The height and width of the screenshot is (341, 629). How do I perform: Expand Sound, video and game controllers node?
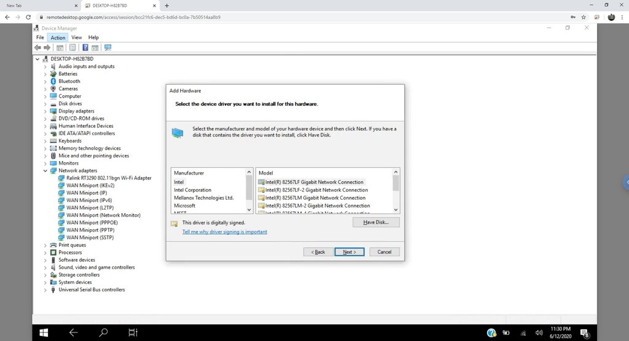[x=45, y=268]
